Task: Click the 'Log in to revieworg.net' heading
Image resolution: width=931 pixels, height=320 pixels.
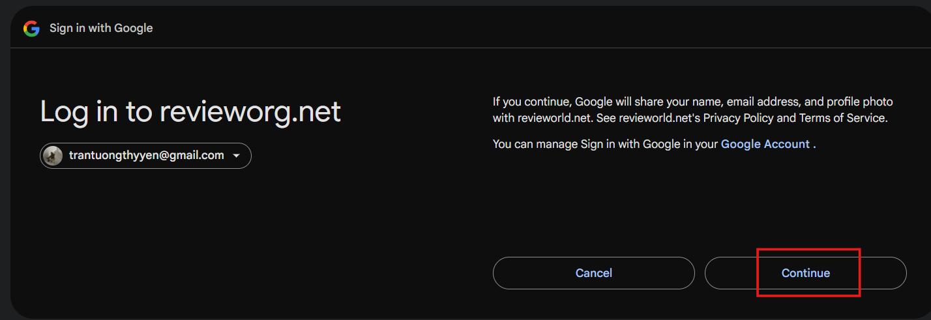Action: [190, 111]
